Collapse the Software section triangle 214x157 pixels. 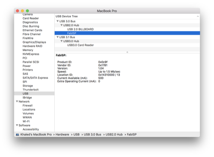[x=17, y=125]
